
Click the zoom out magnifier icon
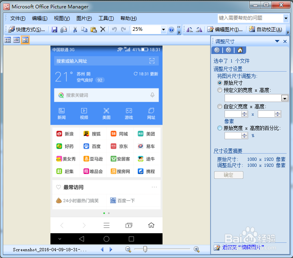[128, 250]
